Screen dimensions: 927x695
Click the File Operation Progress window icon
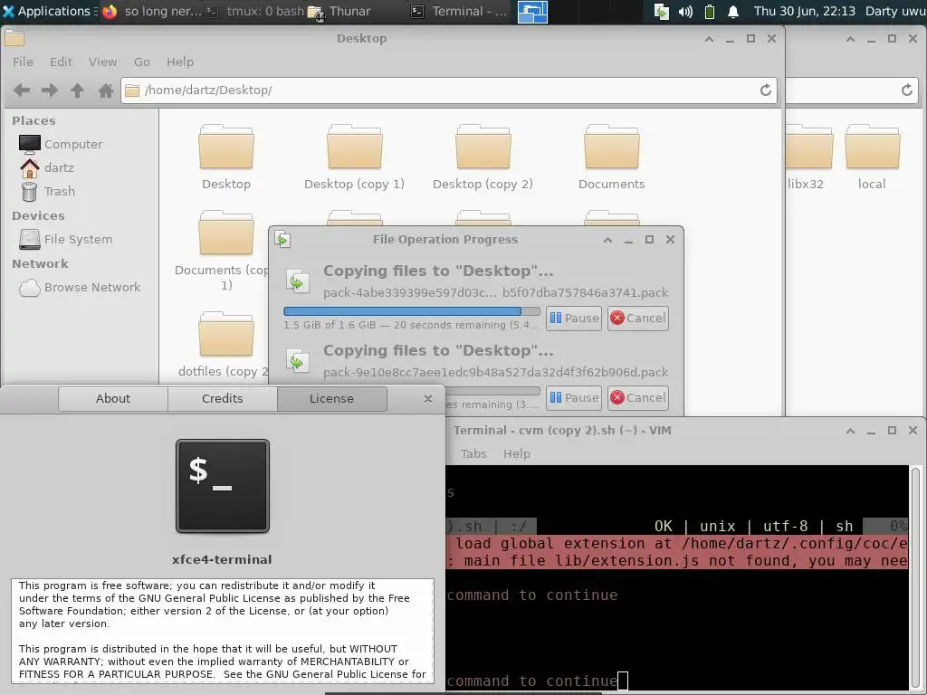click(x=282, y=239)
